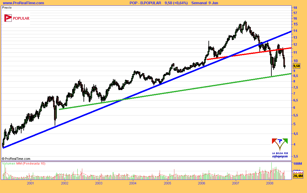
Task: Click the 2001 year marker on time axis
Action: pyautogui.click(x=30, y=183)
